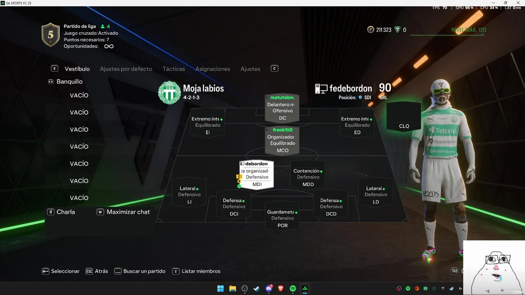Click the Steam system tray icon
Image resolution: width=525 pixels, height=295 pixels.
[x=451, y=289]
